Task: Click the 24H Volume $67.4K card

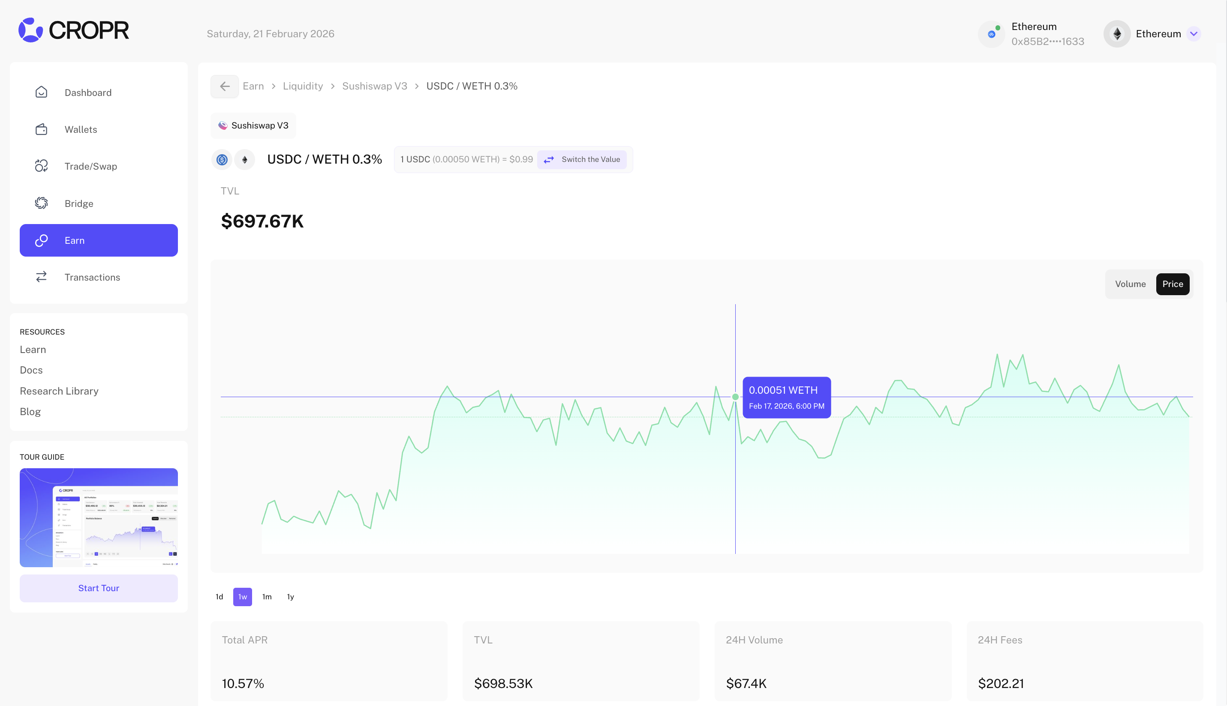Action: (x=833, y=661)
